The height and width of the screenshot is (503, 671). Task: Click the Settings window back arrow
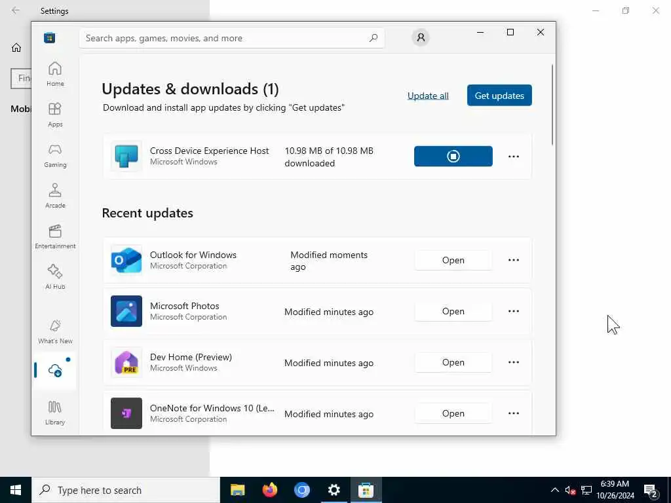(16, 10)
